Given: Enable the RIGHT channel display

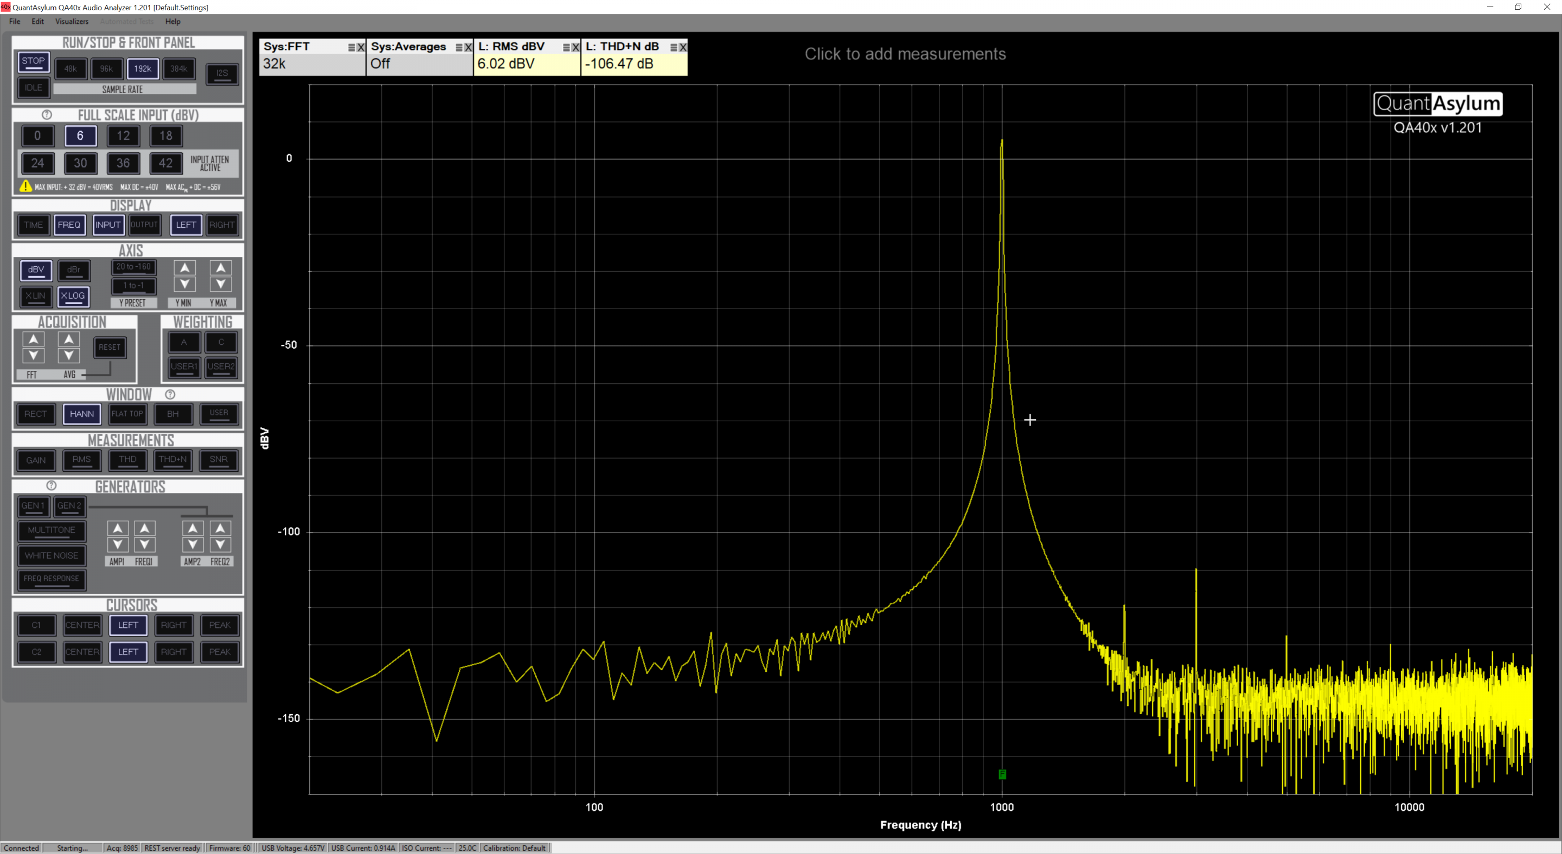Looking at the screenshot, I should 222,225.
